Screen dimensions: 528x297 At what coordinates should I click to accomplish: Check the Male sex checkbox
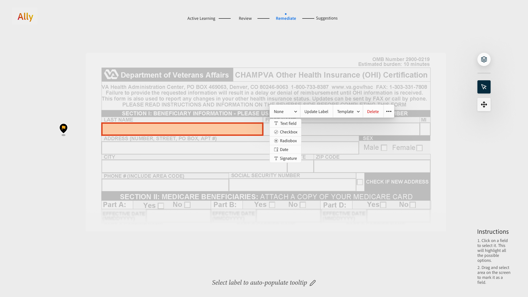(384, 148)
